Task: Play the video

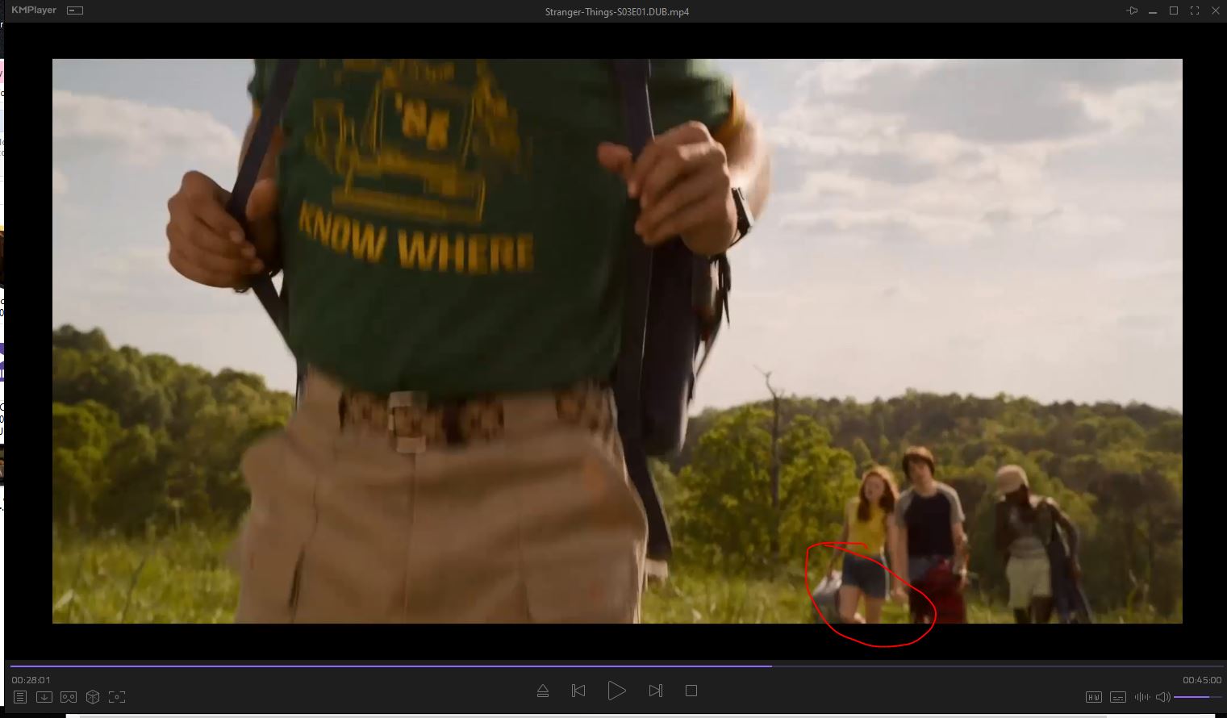Action: coord(616,691)
